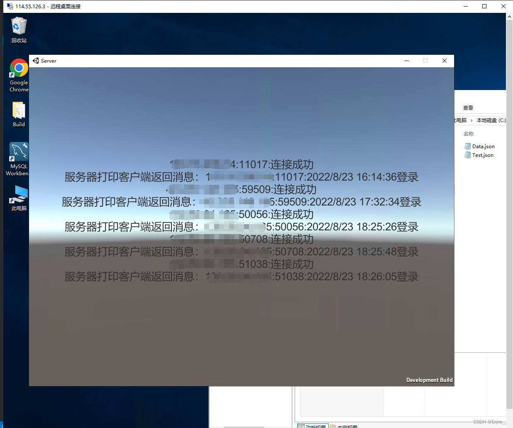Click the Unity icon in the Server title bar
Viewport: 513px width, 428px height.
(x=35, y=61)
